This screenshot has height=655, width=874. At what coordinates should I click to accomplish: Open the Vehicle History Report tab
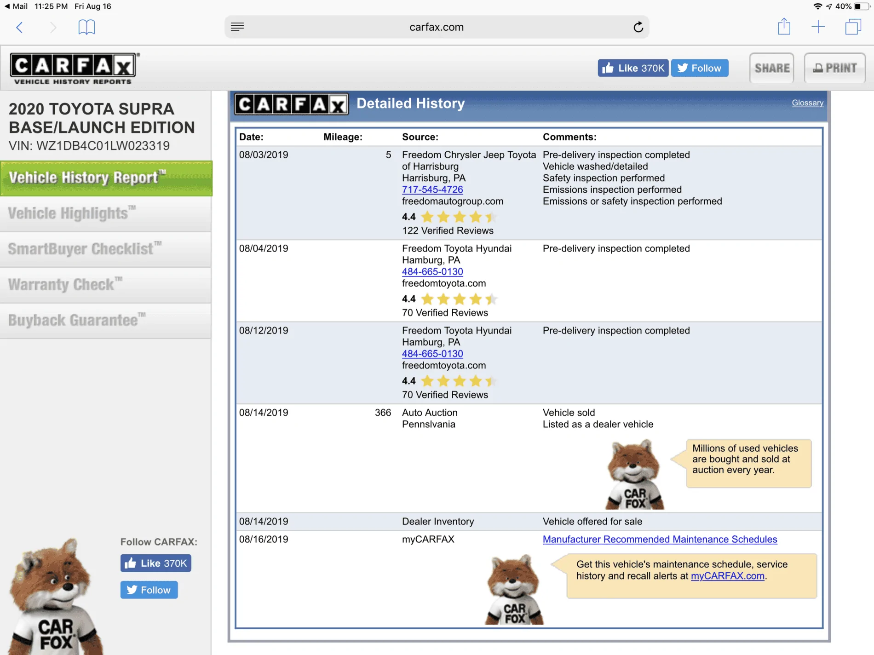pos(106,178)
